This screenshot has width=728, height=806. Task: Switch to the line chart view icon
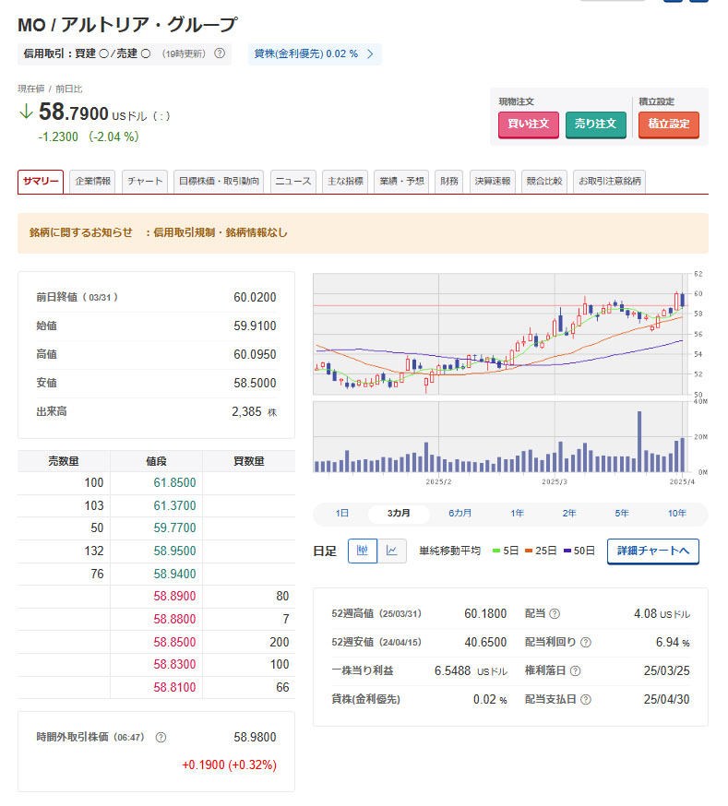point(392,551)
